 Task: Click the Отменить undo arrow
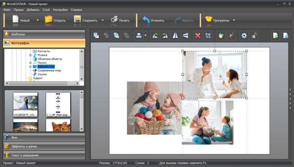coord(146,20)
